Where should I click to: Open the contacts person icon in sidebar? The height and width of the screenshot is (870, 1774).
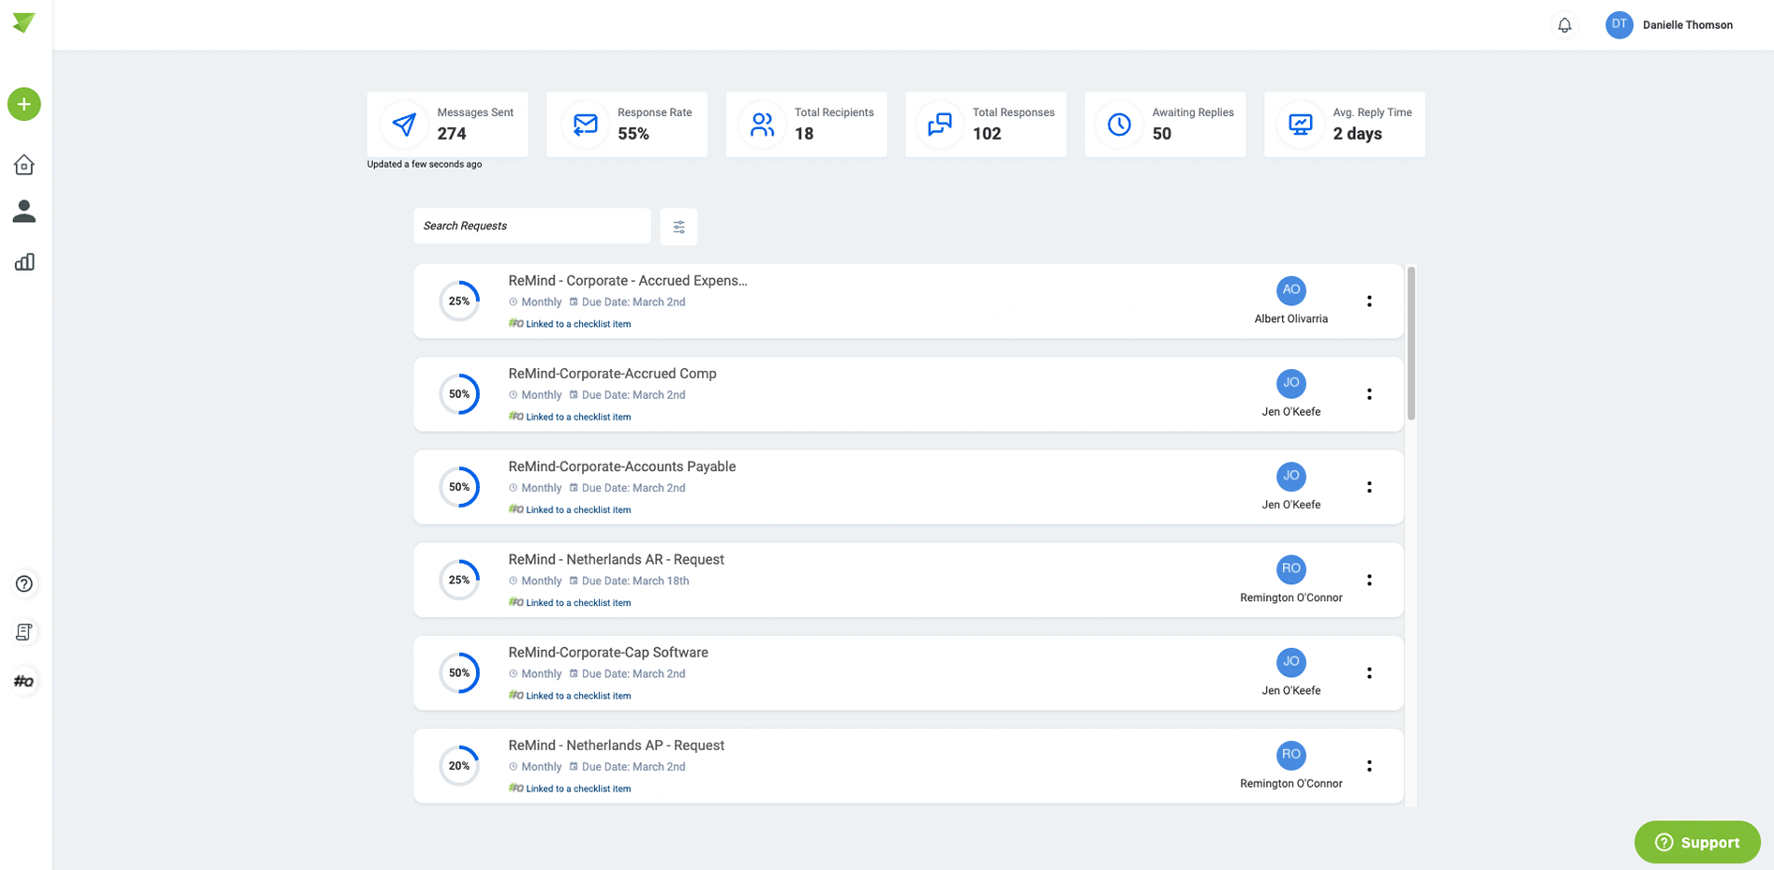[x=24, y=212]
